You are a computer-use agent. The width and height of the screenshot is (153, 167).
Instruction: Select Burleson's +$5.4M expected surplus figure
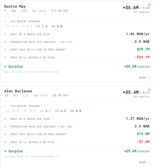point(131,92)
